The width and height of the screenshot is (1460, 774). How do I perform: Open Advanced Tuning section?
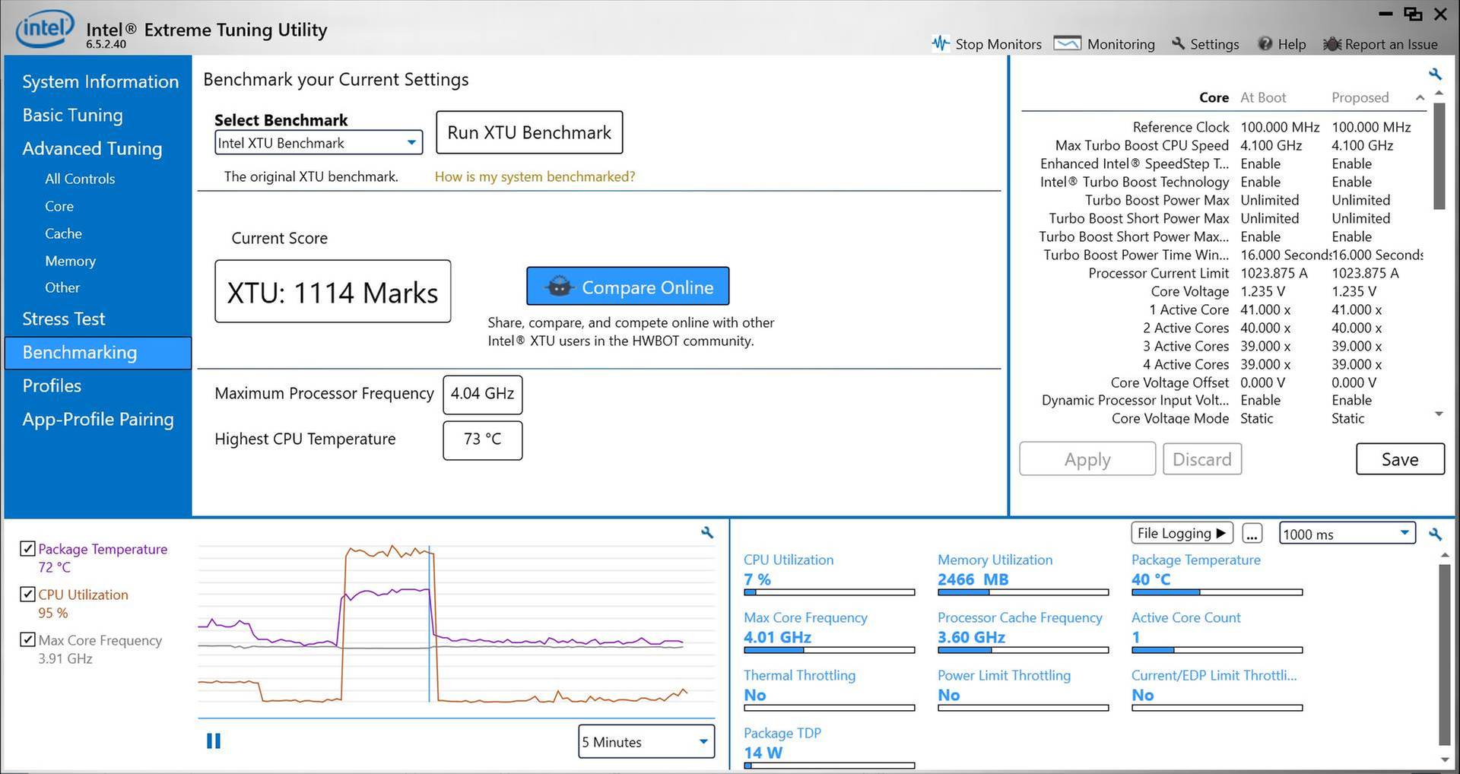92,148
